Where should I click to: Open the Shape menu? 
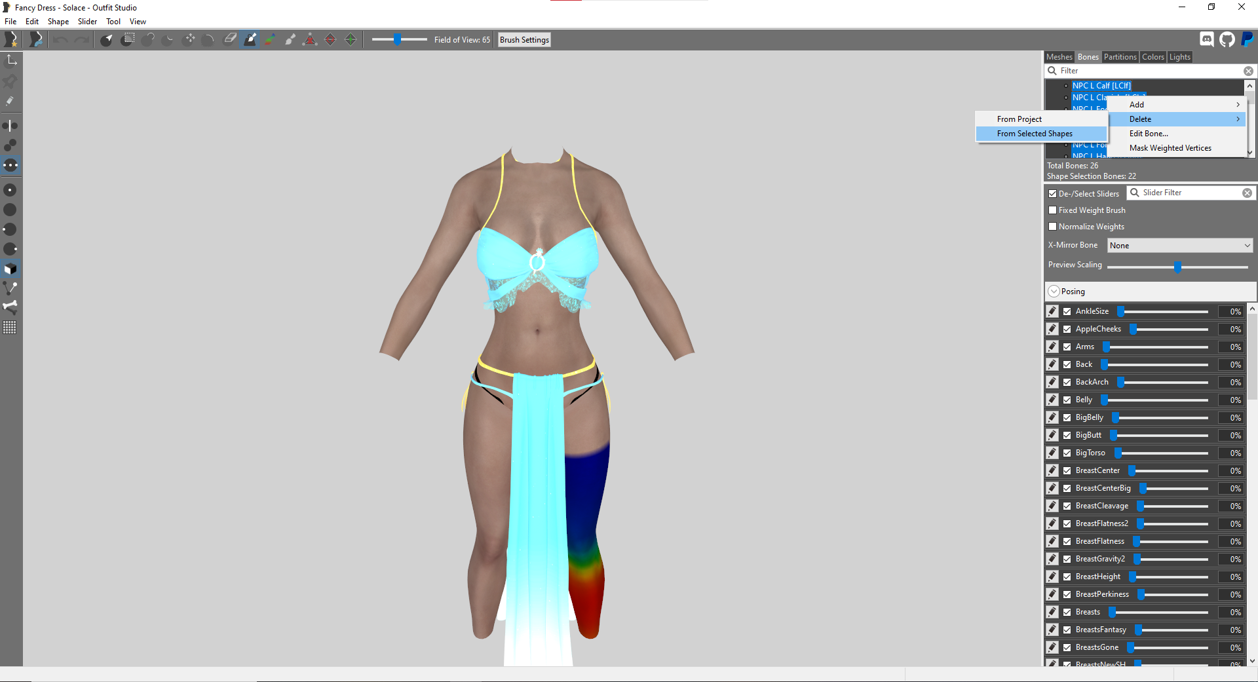[x=58, y=22]
